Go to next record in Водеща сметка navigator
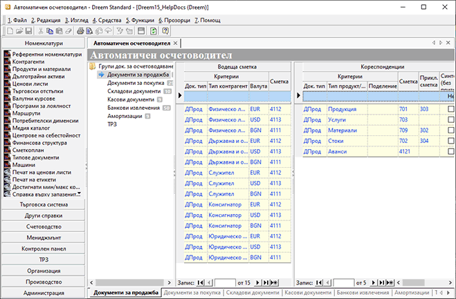The height and width of the screenshot is (299, 456). coord(257,282)
